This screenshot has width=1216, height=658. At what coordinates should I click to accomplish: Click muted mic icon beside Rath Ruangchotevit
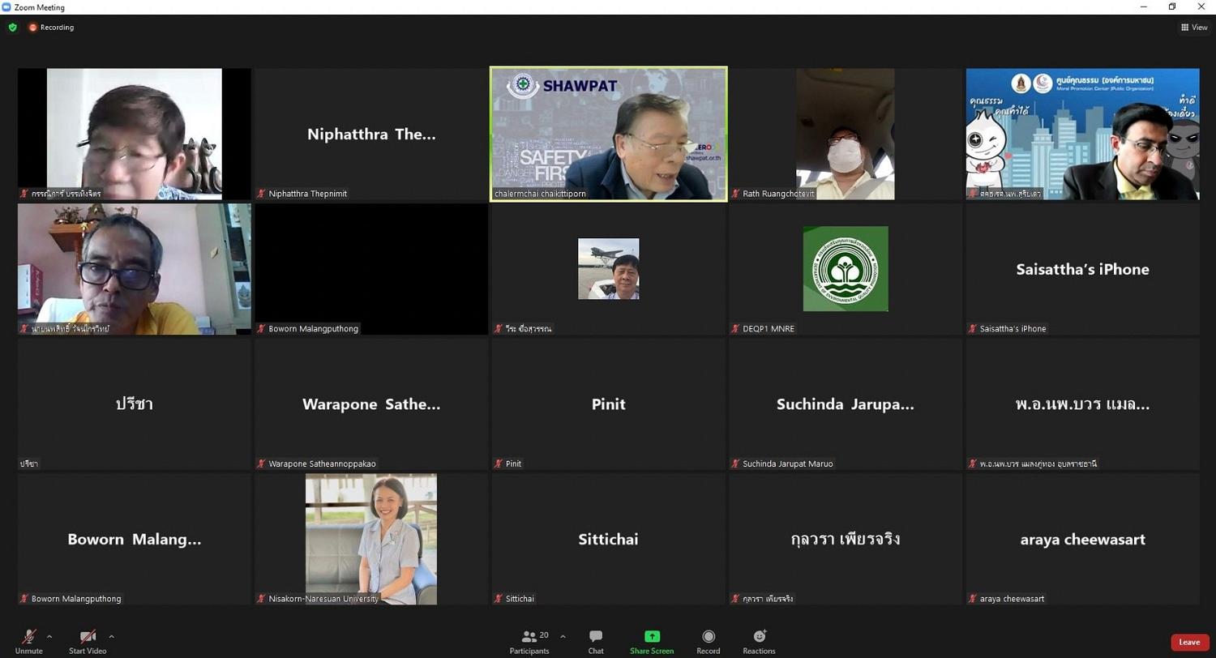pyautogui.click(x=735, y=194)
